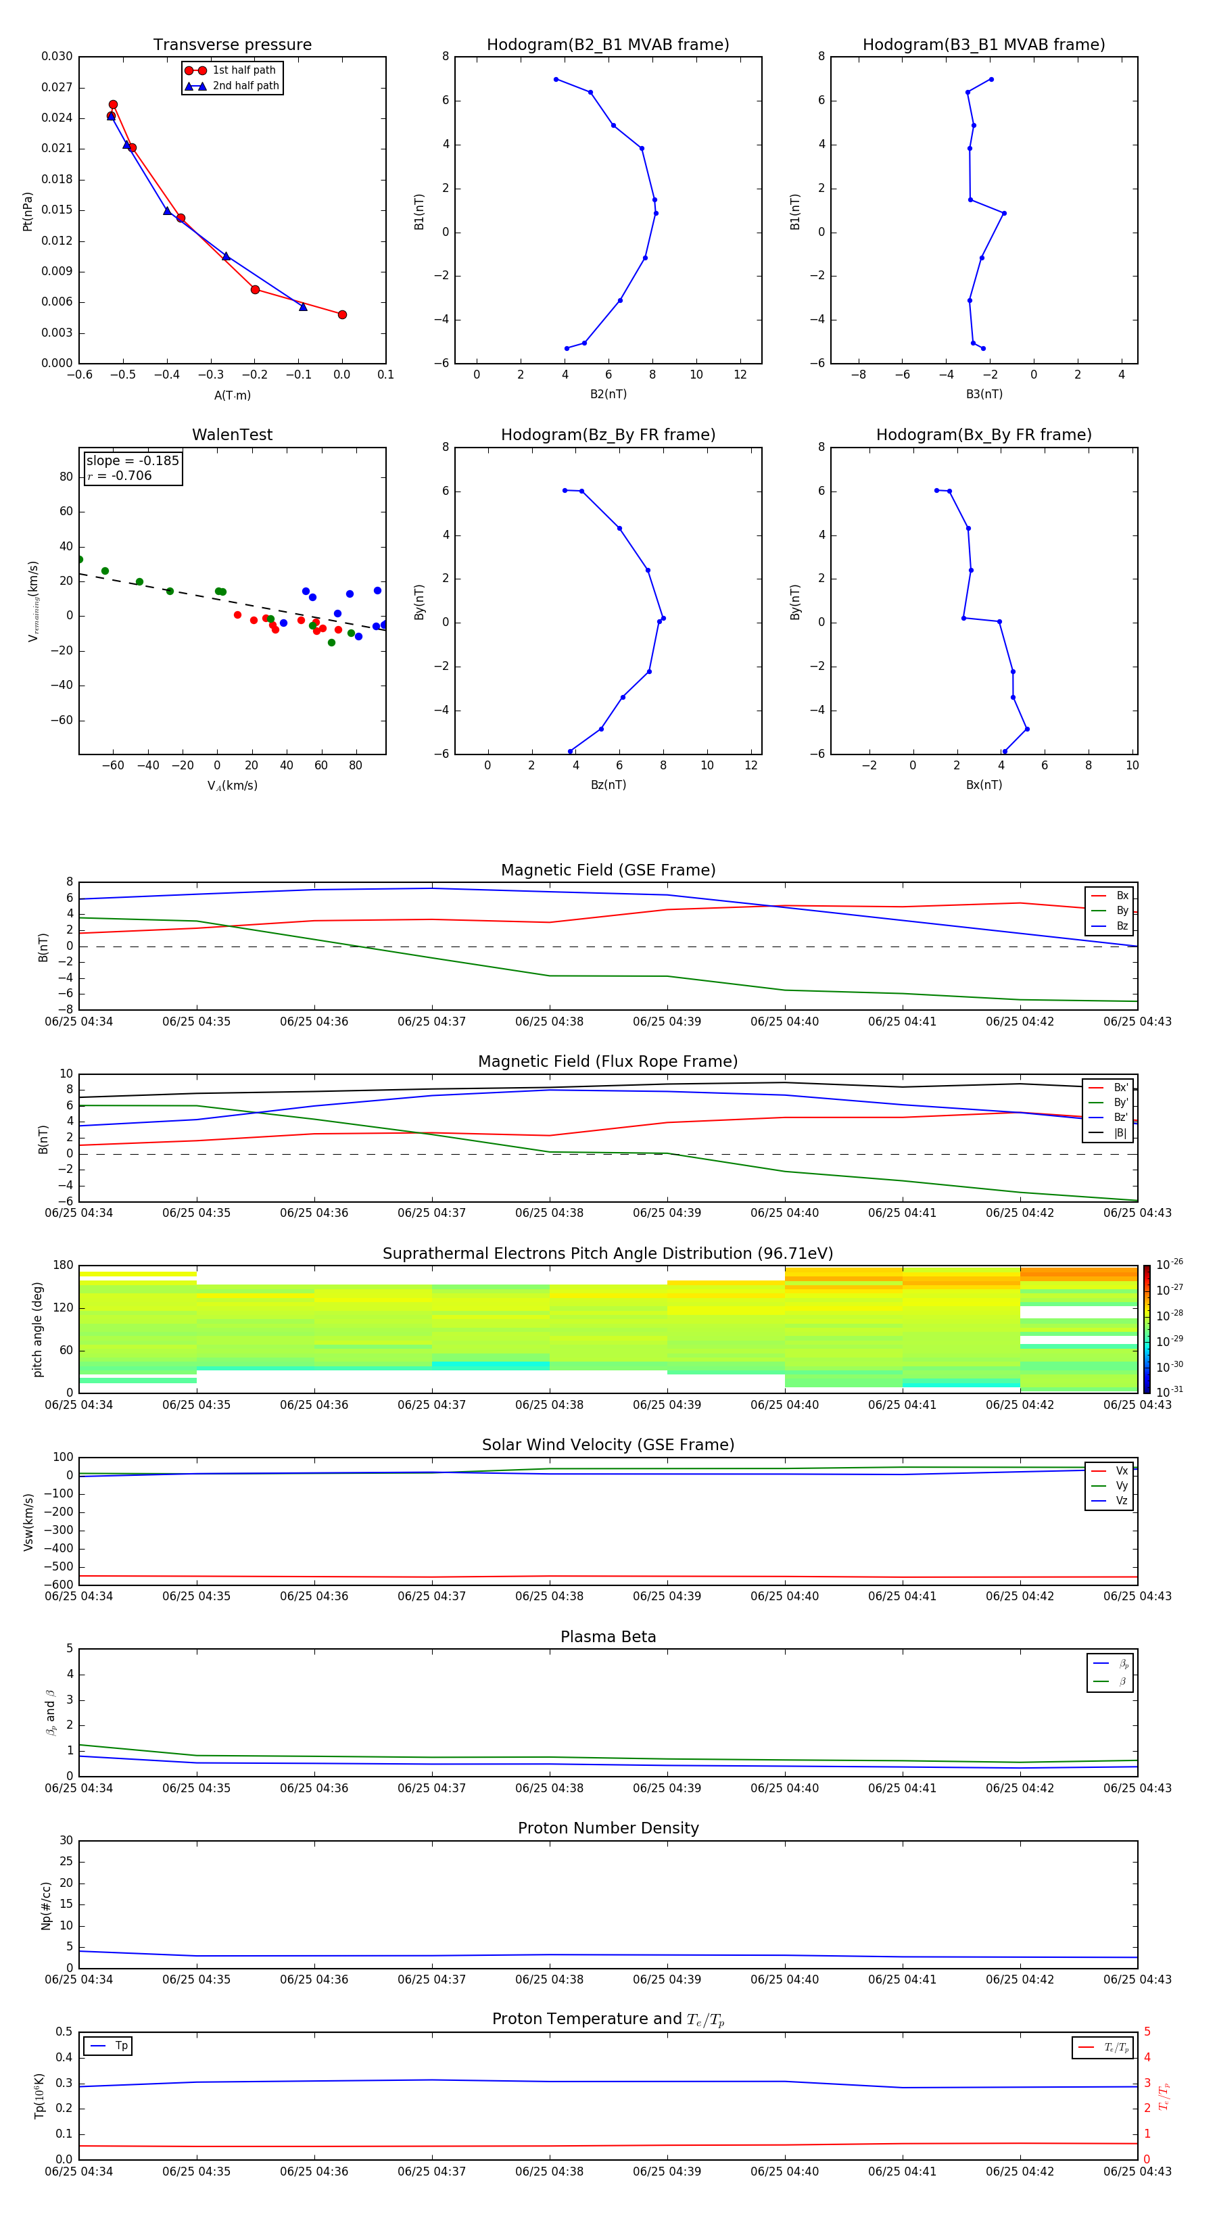Click the Vx legend entry in solar wind panel

pyautogui.click(x=1109, y=1470)
